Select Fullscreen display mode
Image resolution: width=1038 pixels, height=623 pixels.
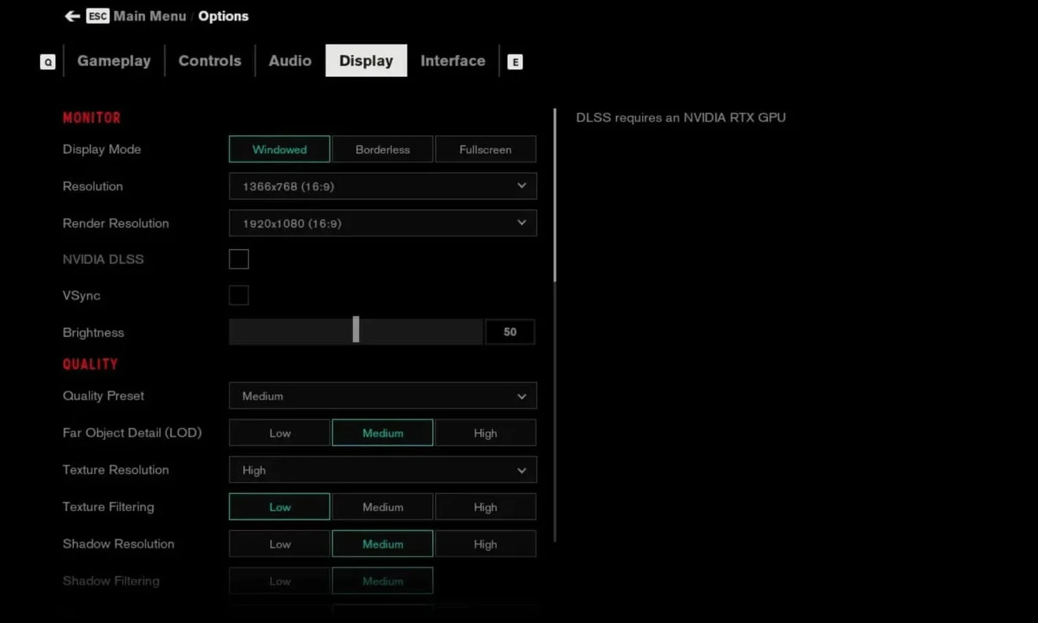tap(485, 149)
